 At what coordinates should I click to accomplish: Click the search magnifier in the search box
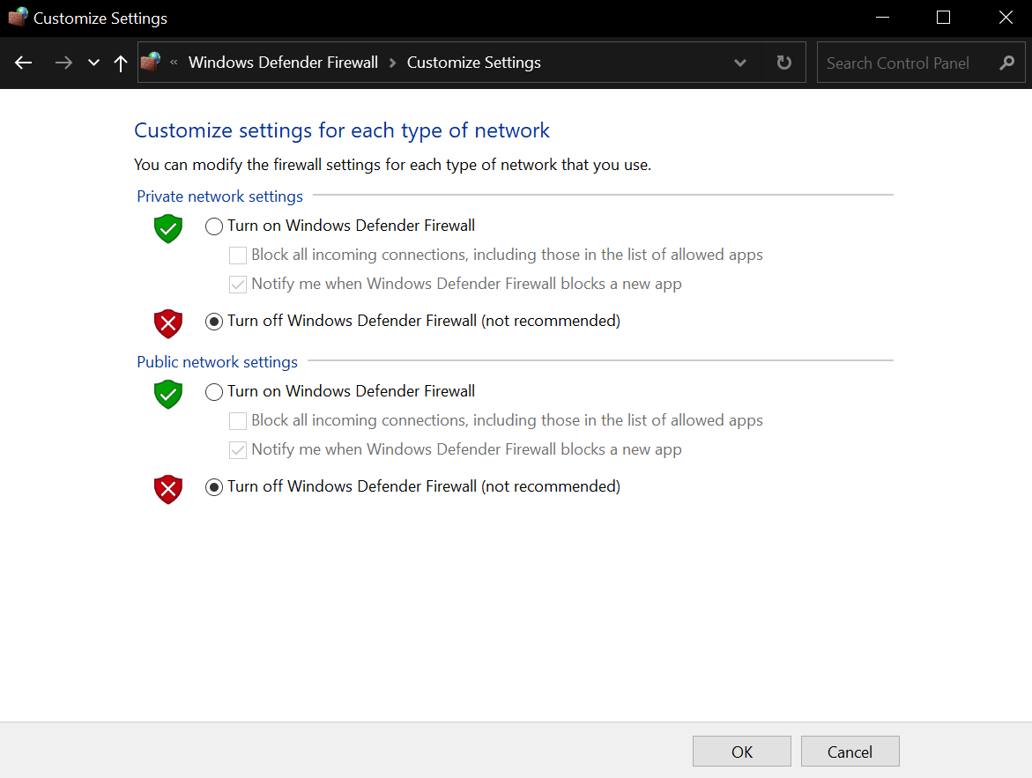pos(1006,63)
